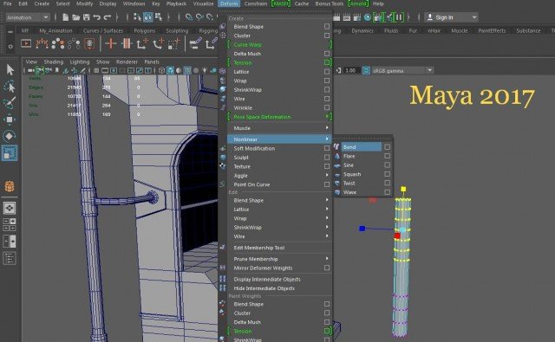Viewport: 555px width, 342px height.
Task: Switch to single pane layout icon
Action: coord(10,208)
